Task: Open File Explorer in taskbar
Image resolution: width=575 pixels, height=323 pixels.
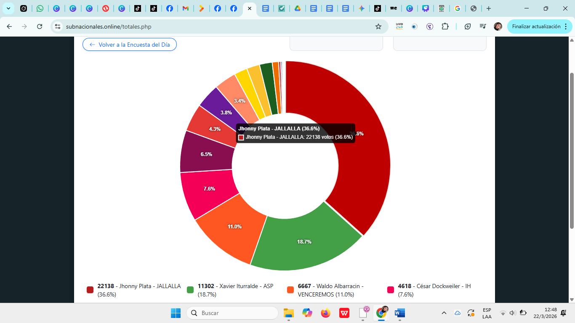Action: (288, 313)
